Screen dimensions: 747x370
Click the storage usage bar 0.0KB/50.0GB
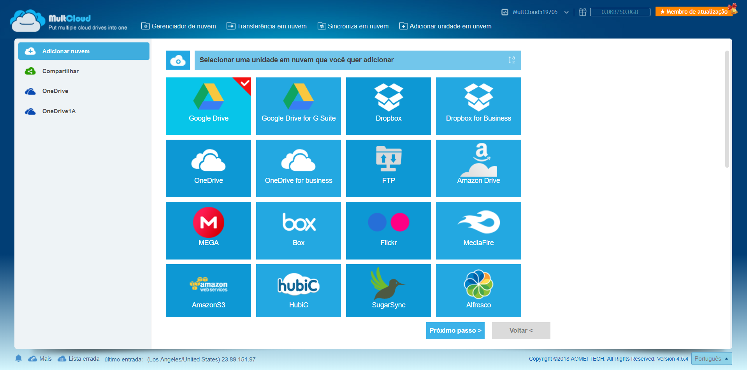620,12
